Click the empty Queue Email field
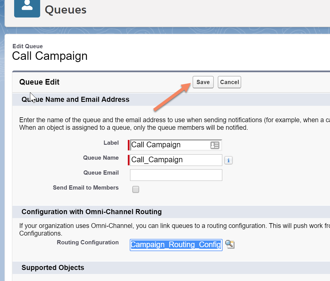The width and height of the screenshot is (330, 281). pos(176,175)
